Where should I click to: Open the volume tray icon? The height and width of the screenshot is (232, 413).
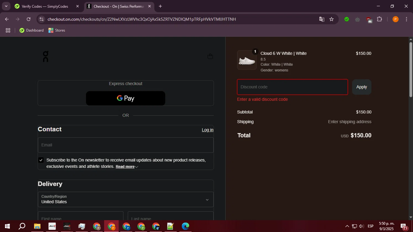coord(362,226)
